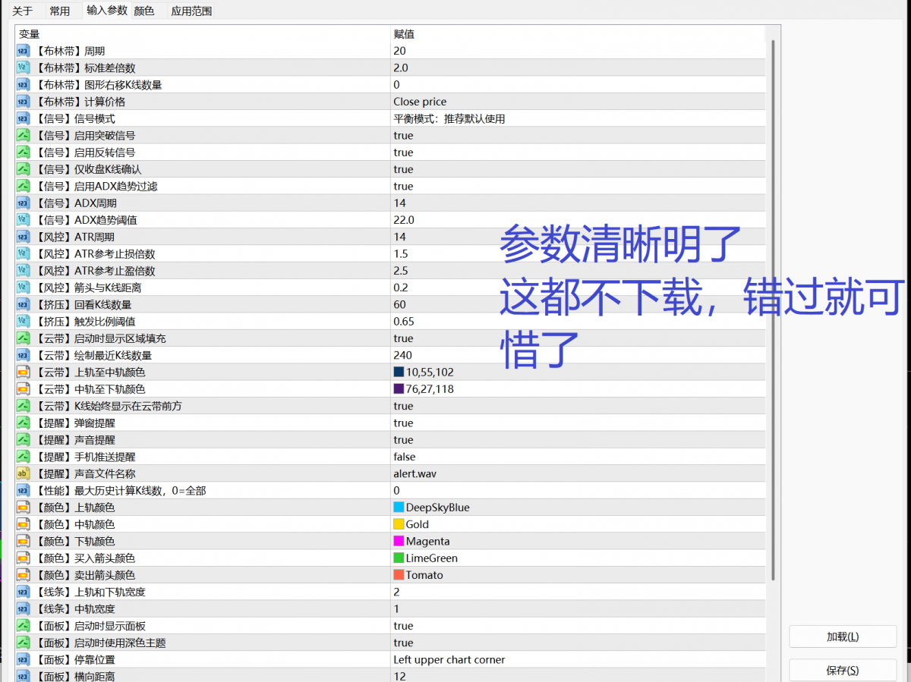Image resolution: width=911 pixels, height=682 pixels.
Task: Click the integer icon beside 【信号】ADX周期
Action: (23, 203)
